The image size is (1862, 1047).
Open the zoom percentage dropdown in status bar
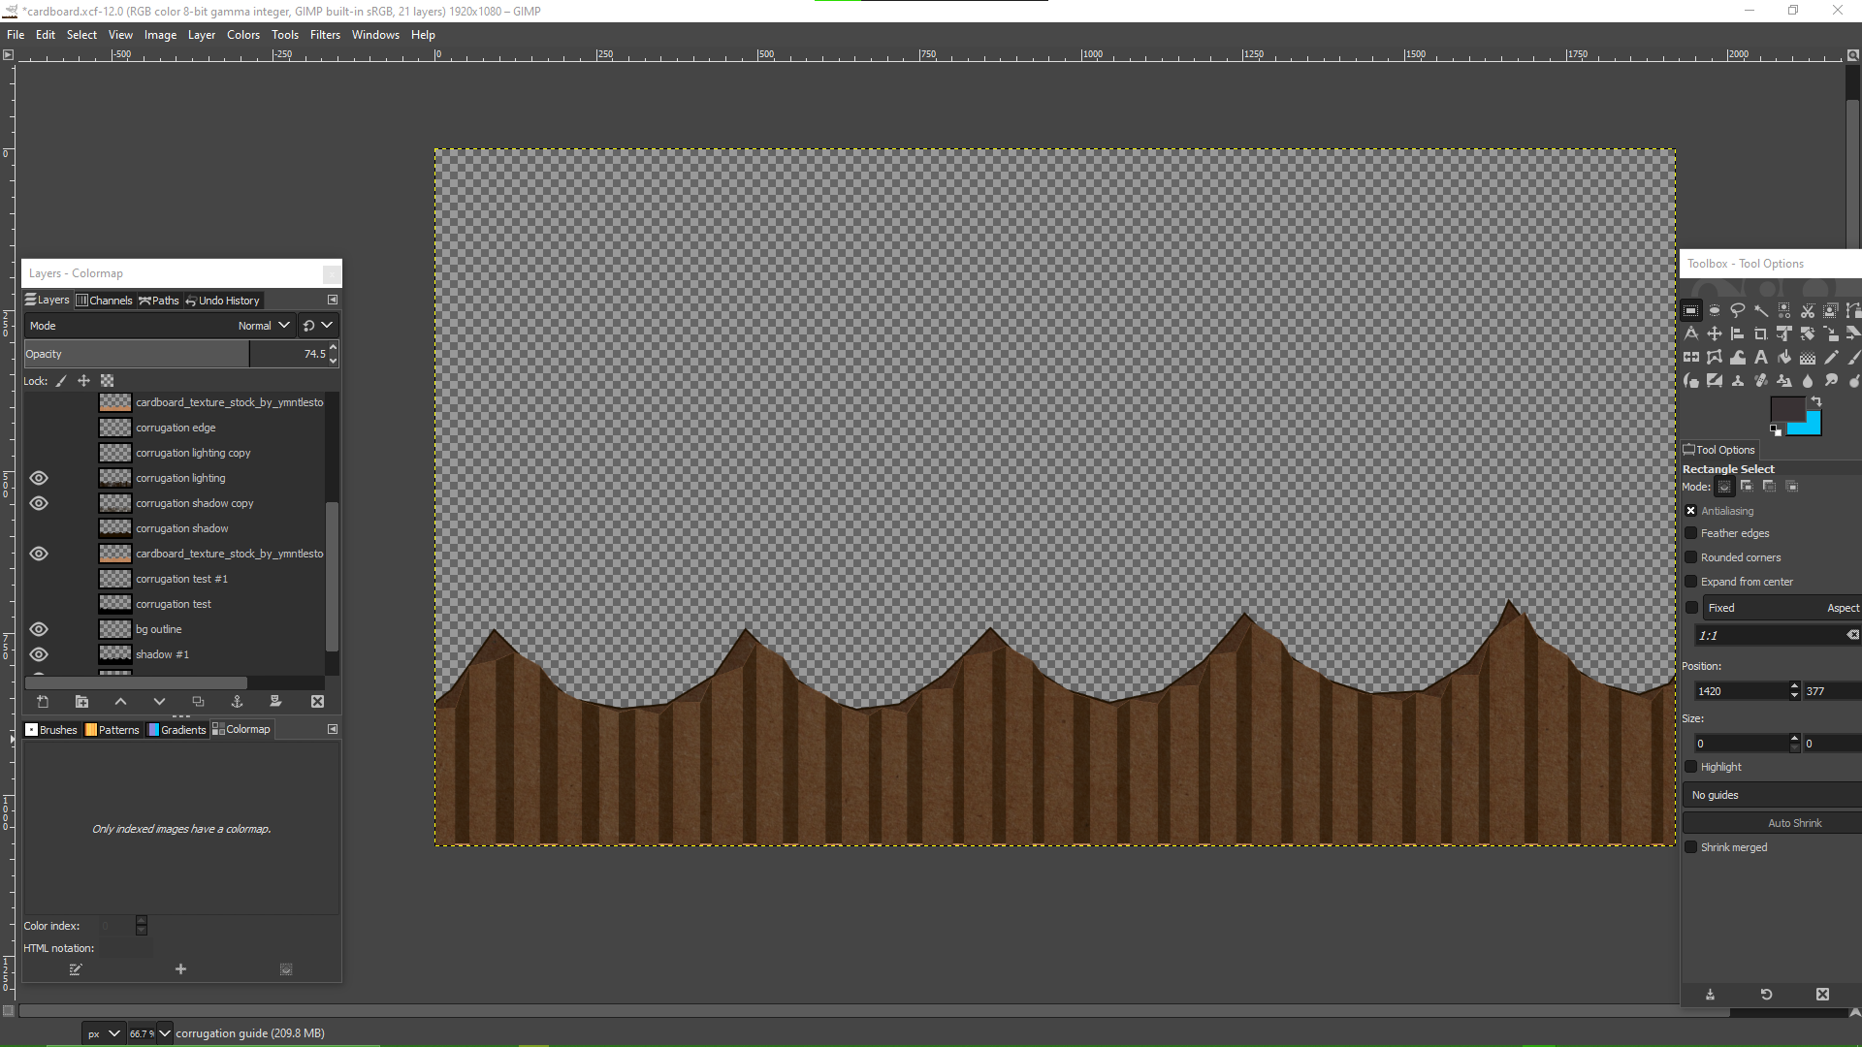[x=165, y=1033]
